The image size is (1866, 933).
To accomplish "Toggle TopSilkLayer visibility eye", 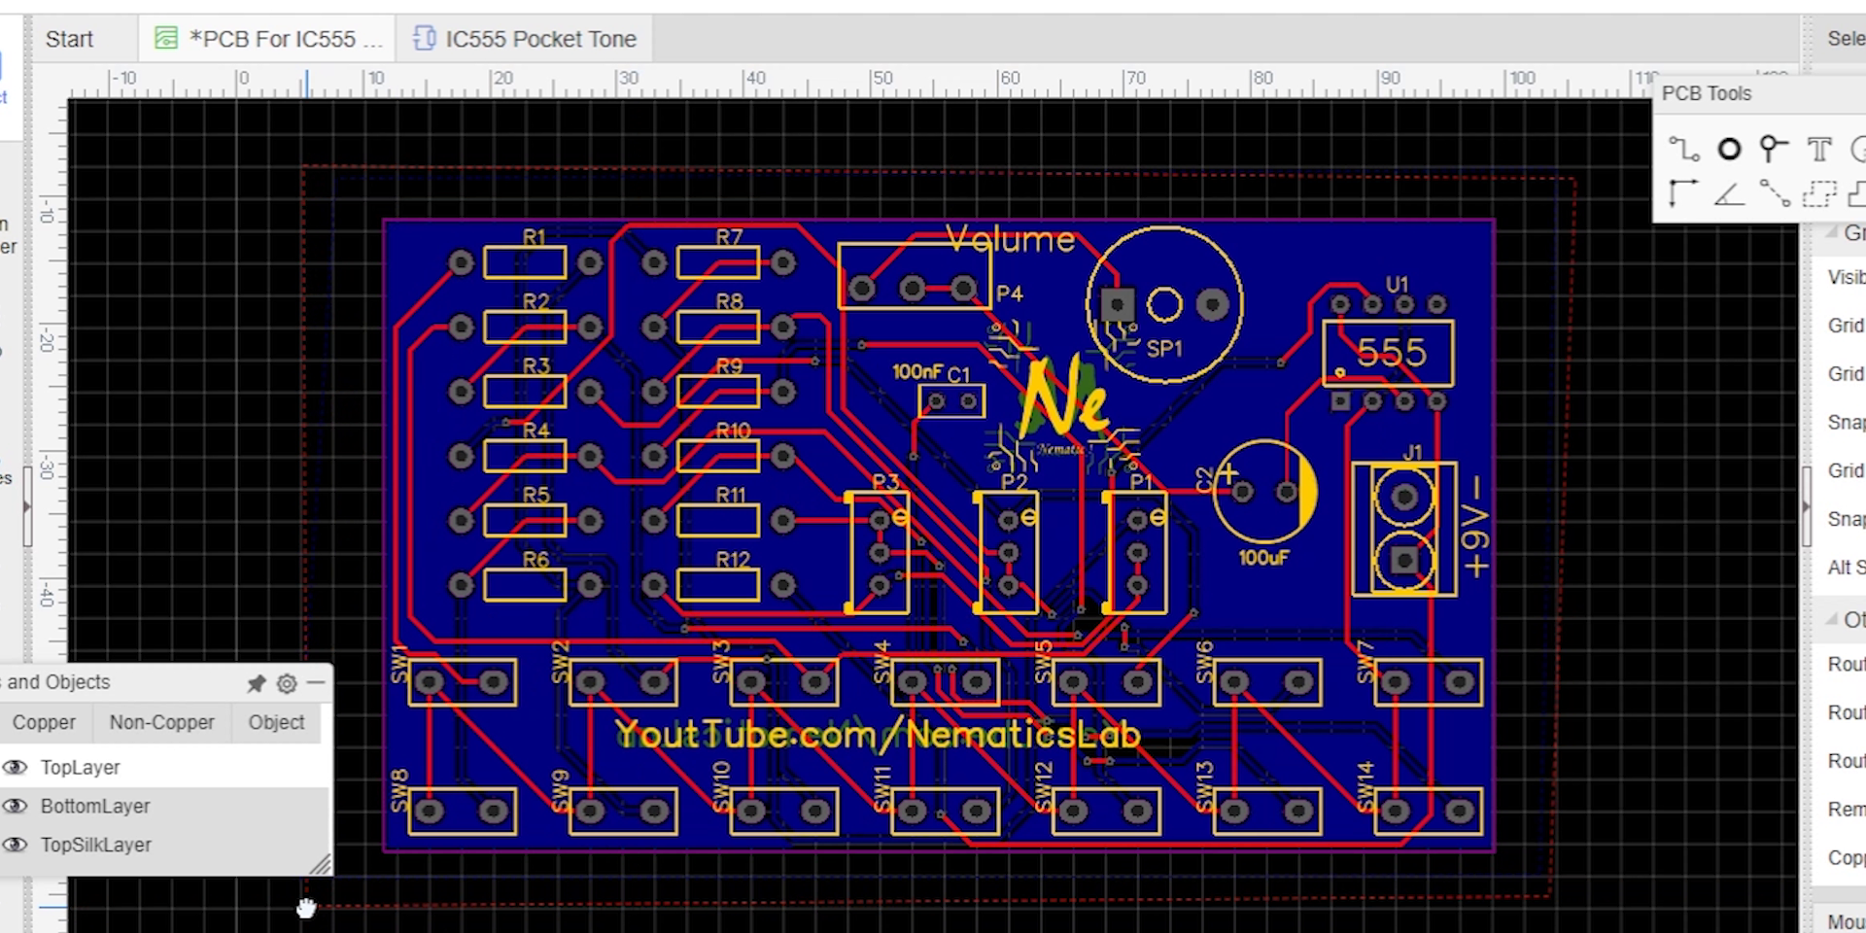I will (x=16, y=846).
